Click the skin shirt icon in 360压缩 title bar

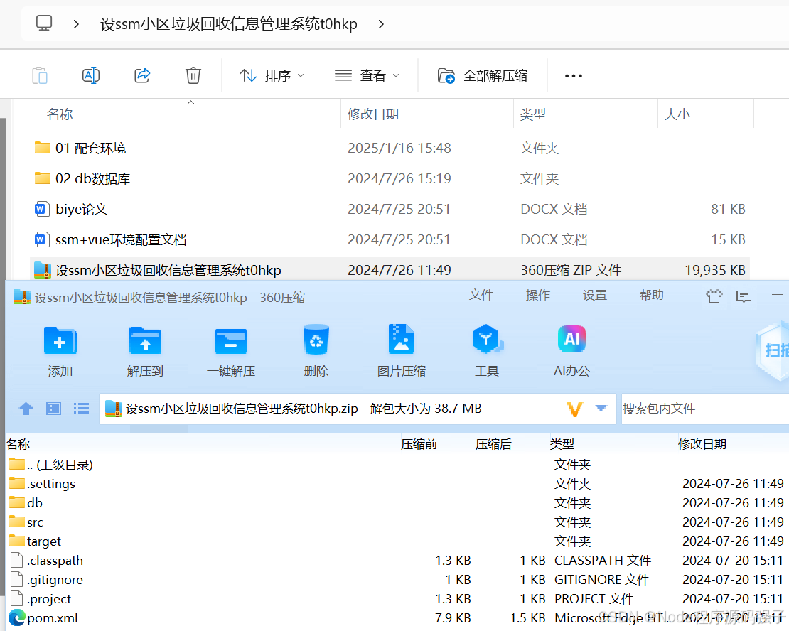click(714, 296)
